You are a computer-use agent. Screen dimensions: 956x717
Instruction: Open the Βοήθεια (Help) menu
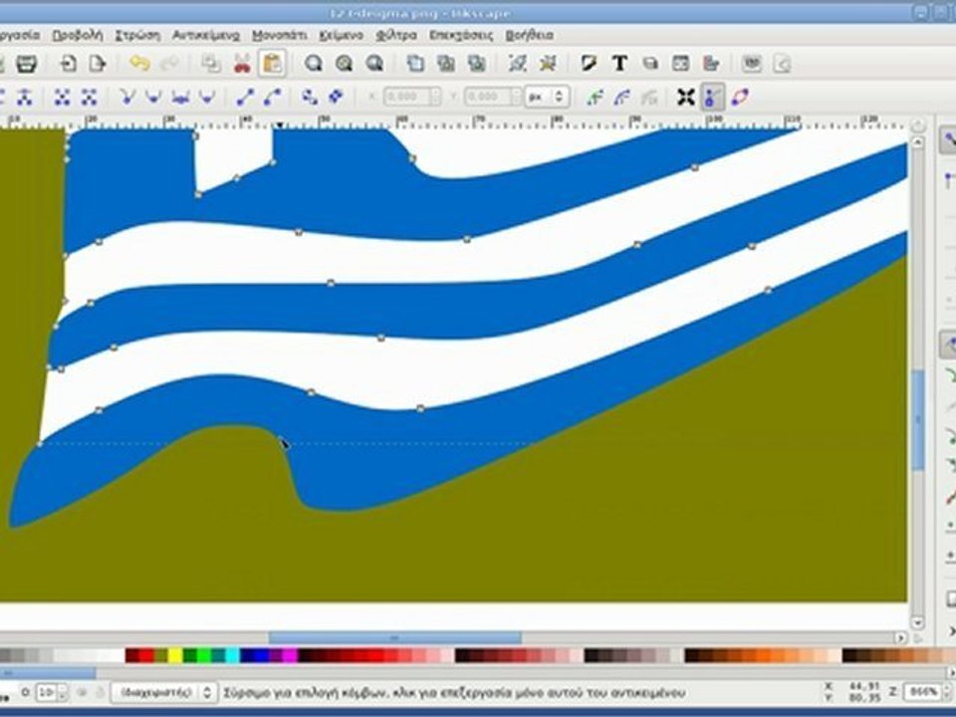pyautogui.click(x=530, y=36)
